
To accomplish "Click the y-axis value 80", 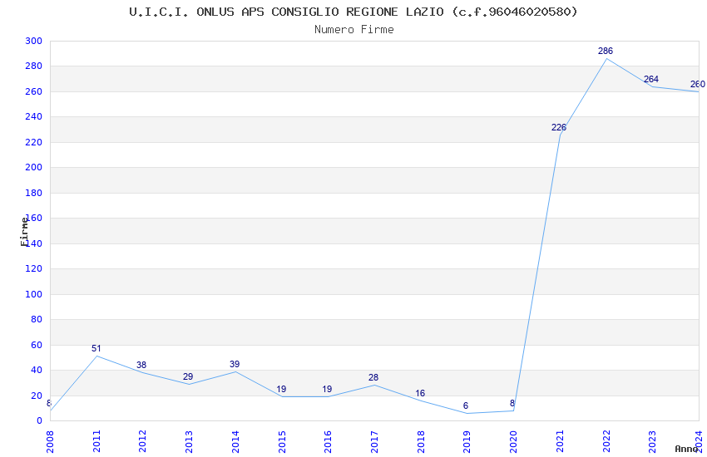I will 37,319.
